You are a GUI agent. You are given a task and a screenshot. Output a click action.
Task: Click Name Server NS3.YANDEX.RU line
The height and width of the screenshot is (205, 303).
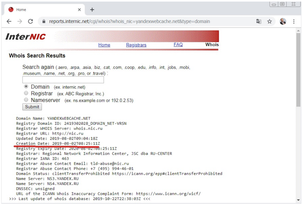coord(47,179)
